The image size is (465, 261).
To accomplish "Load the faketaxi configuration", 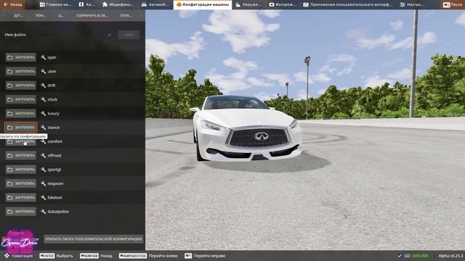I will 21,197.
